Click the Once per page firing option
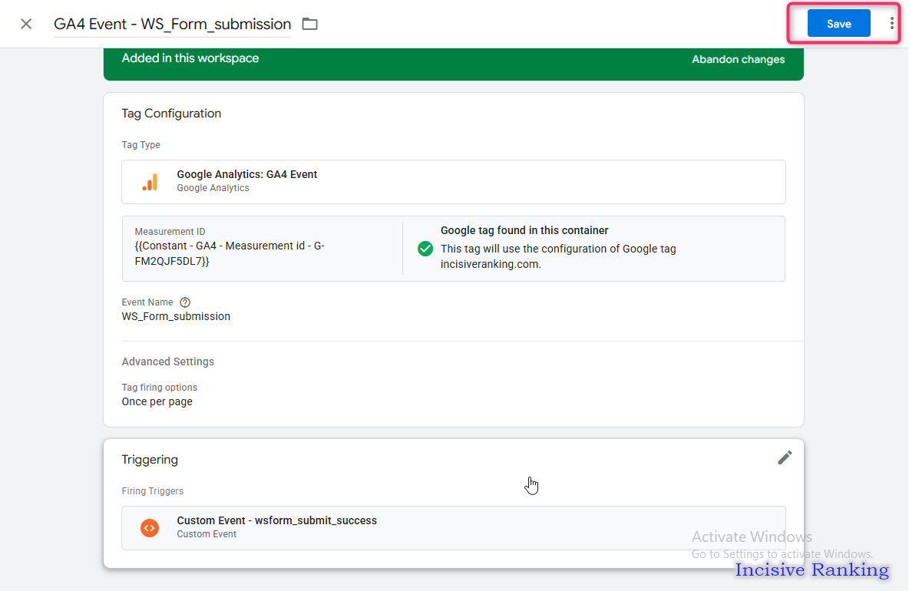 (x=157, y=401)
